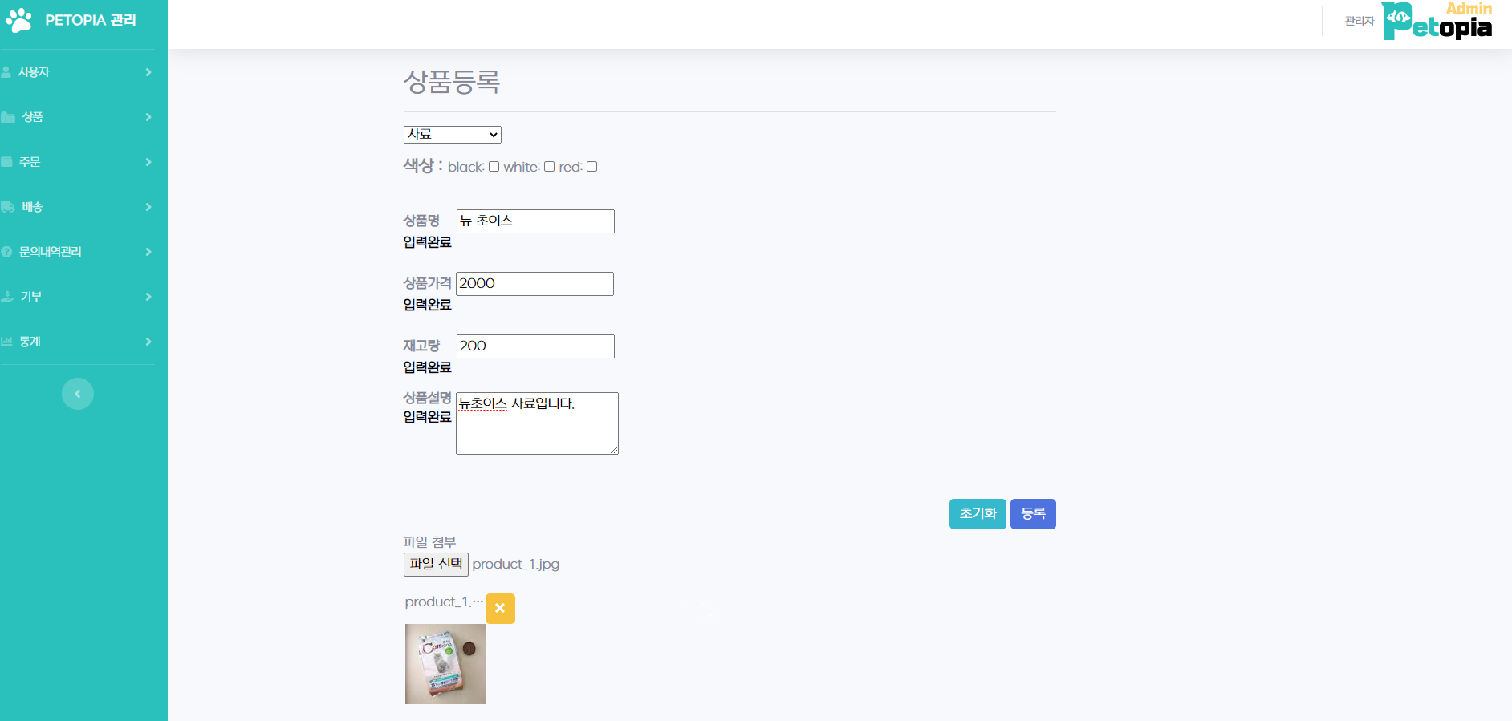Open the 상품 sidebar menu
This screenshot has width=1512, height=721.
77,117
